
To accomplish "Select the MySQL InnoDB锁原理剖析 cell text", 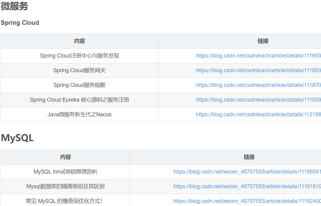I will click(x=65, y=172).
